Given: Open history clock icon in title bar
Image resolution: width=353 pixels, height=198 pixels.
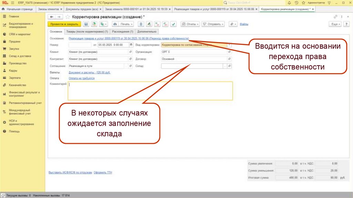Looking at the screenshot, I should pos(296,2).
